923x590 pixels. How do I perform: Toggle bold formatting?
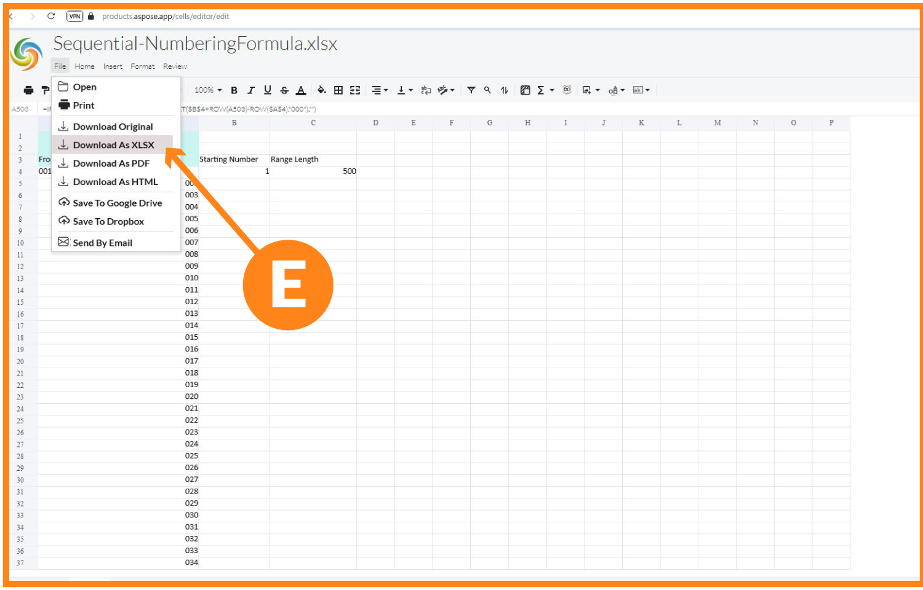tap(234, 90)
